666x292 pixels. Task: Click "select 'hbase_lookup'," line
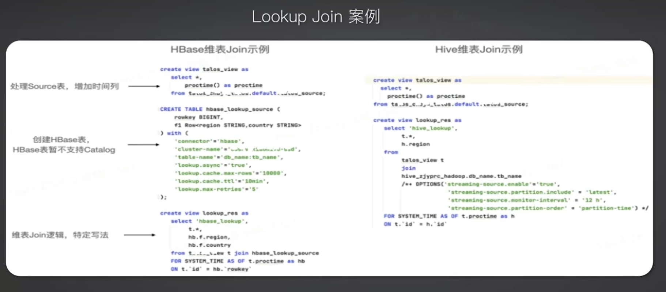pos(209,221)
